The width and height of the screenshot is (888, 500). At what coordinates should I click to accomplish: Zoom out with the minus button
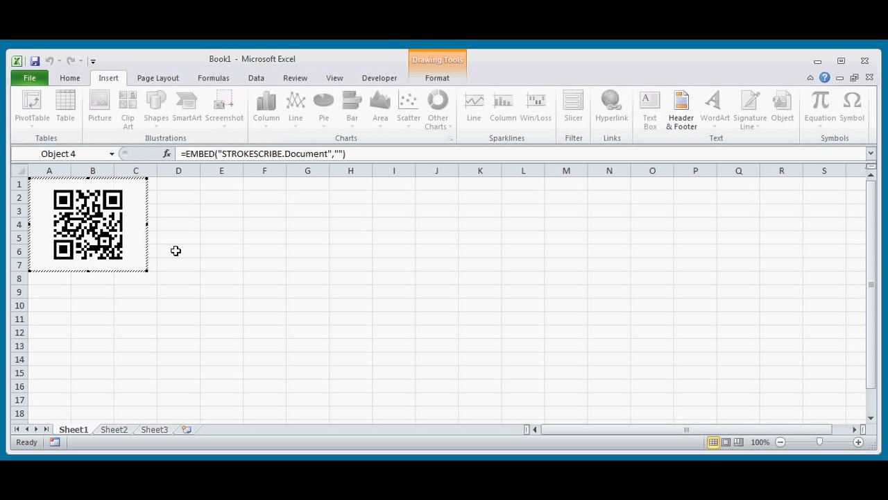(780, 442)
